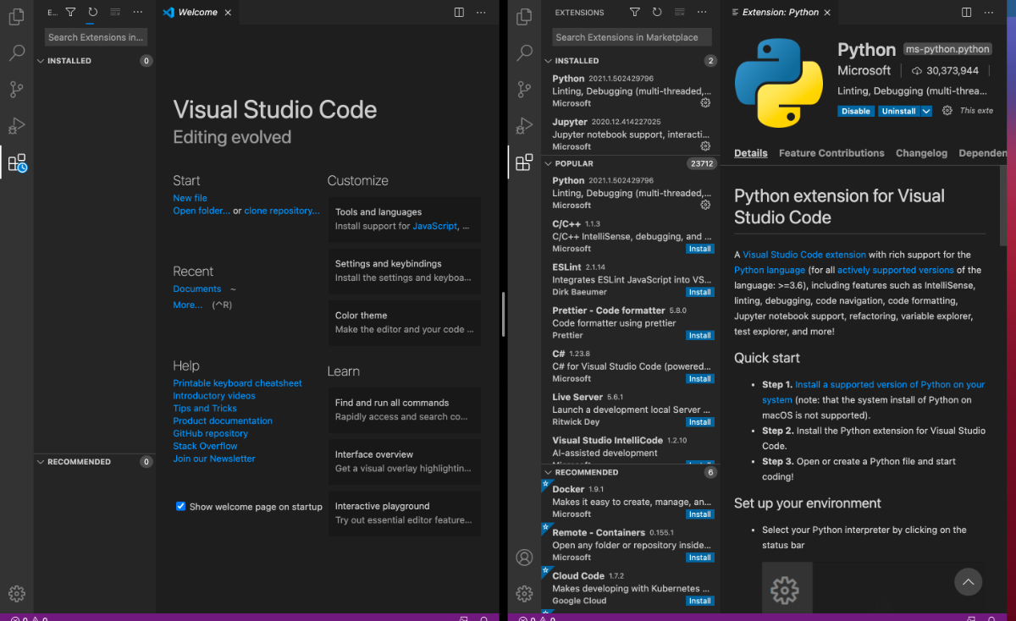The width and height of the screenshot is (1016, 621).
Task: Close the Welcome tab
Action: point(228,13)
